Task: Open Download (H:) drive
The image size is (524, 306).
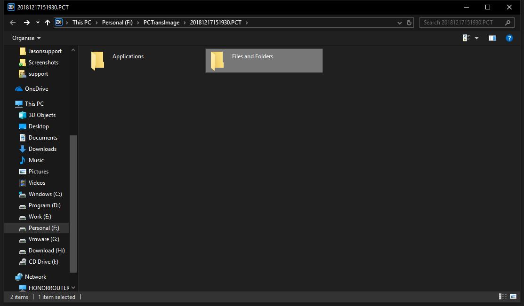Action: [42, 251]
